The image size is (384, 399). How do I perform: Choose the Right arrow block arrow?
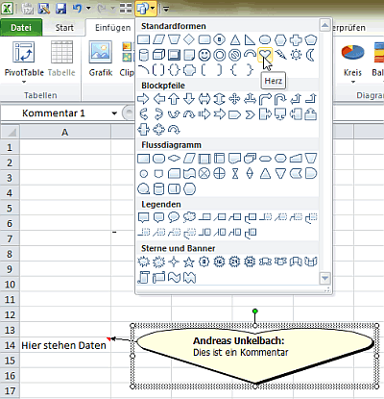(143, 99)
